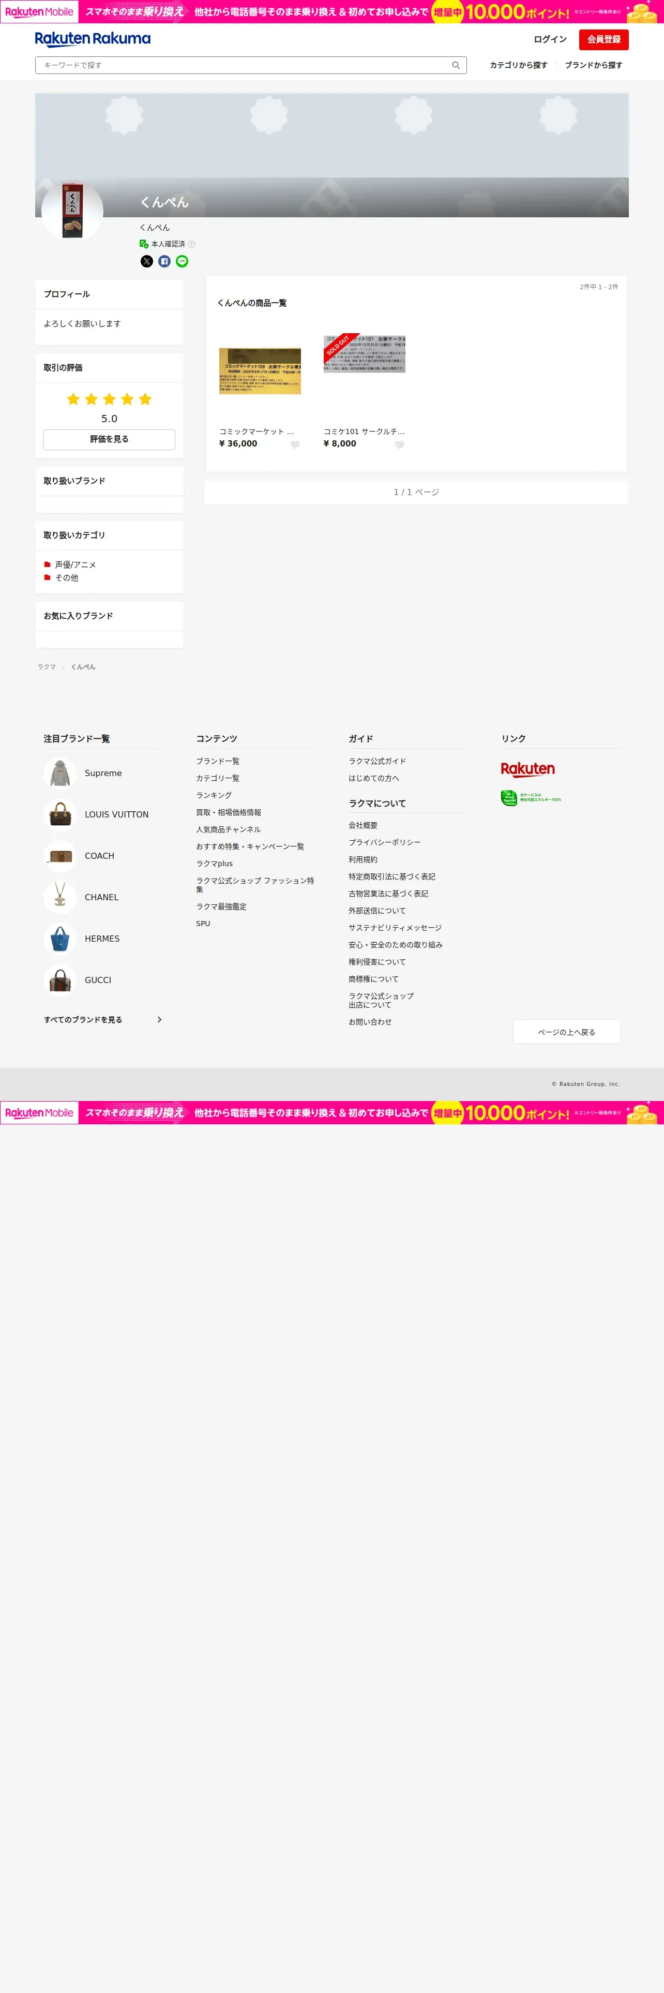Open the top Rakuten Mobile banner
Viewport: 664px width, 1993px height.
click(x=331, y=11)
